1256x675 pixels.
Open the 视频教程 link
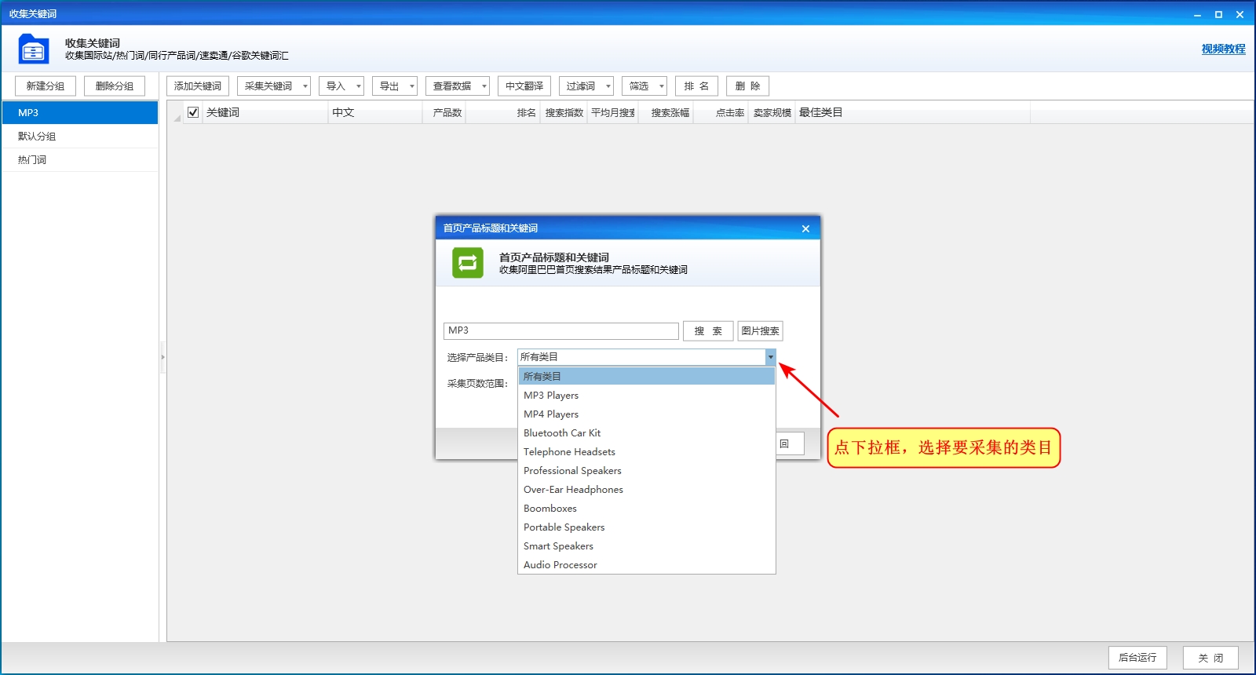1223,49
